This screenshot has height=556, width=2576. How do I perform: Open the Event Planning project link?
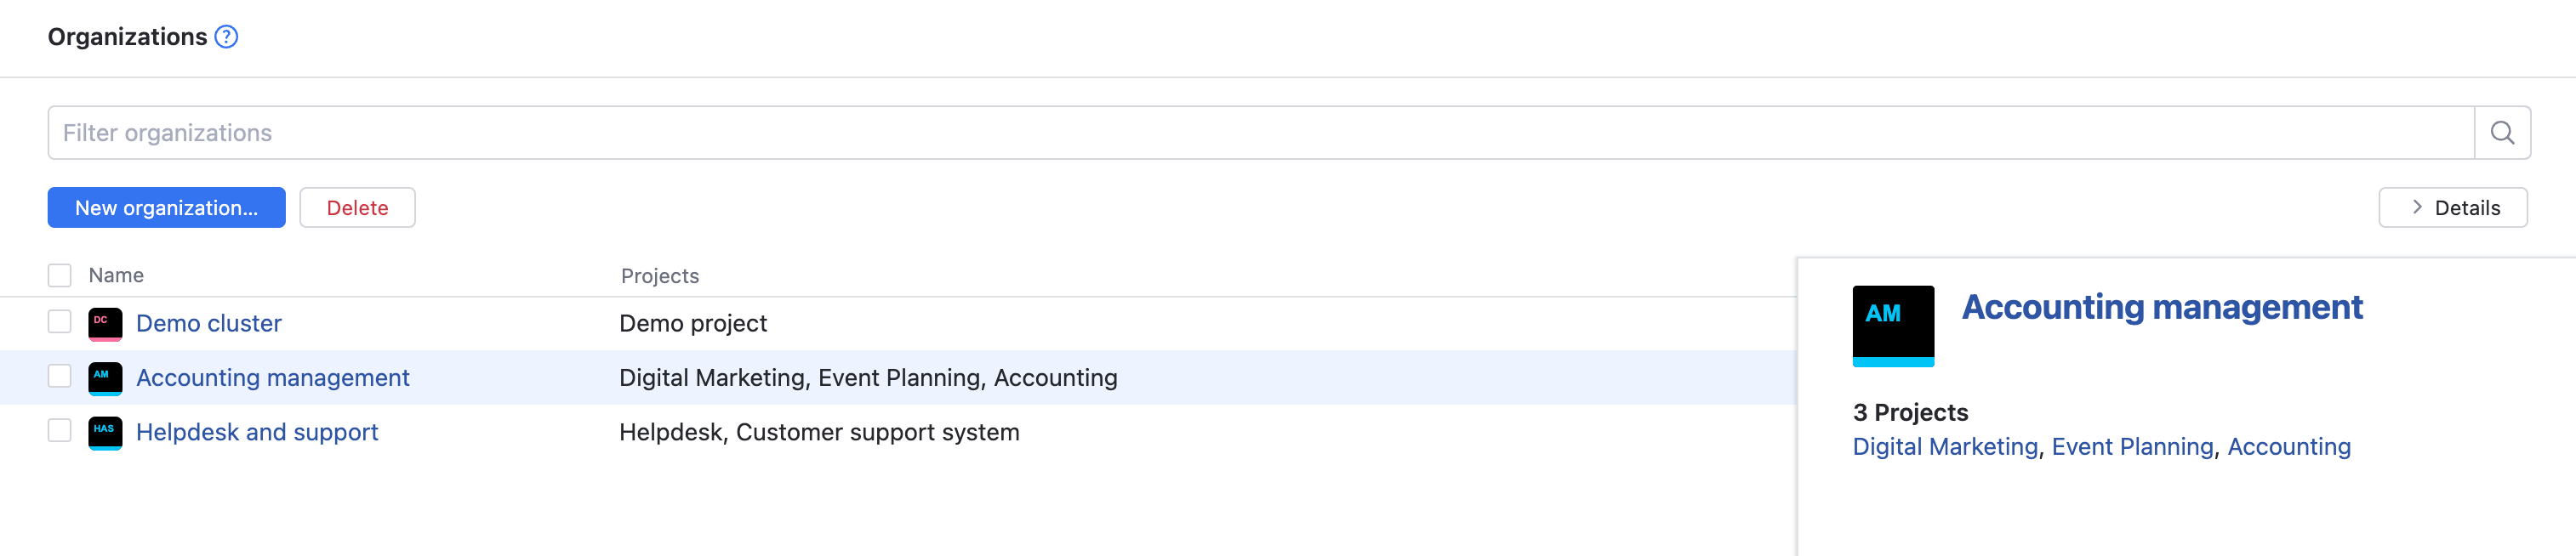[2132, 447]
